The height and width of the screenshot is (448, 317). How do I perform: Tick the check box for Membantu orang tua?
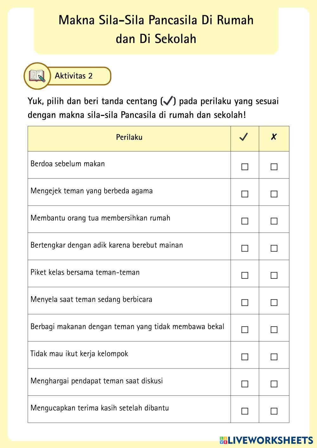(x=245, y=221)
